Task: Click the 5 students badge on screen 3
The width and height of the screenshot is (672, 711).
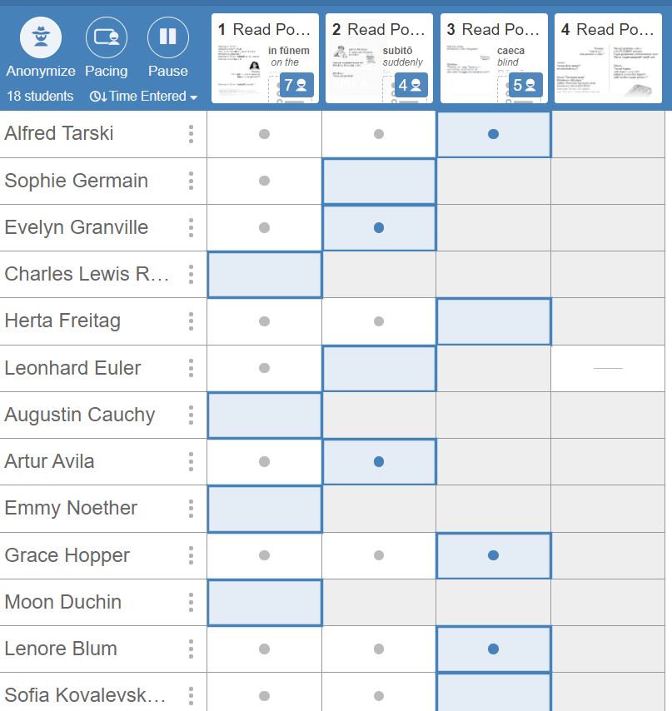Action: pyautogui.click(x=525, y=85)
